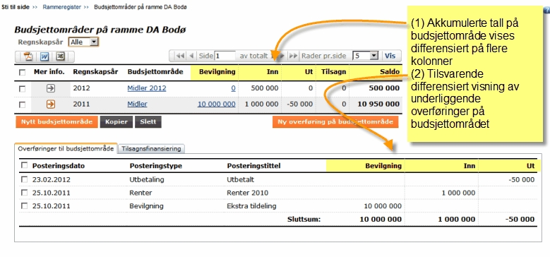Click the page title Budsjettområder på ramme DA Bodø
Viewport: 550px width, 257px height.
(100, 30)
